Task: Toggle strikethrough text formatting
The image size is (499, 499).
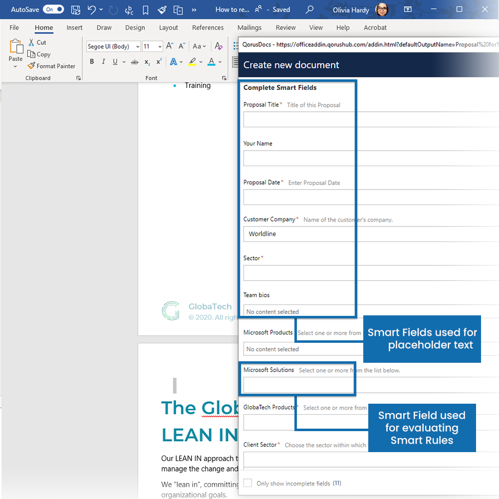Action: click(x=134, y=62)
